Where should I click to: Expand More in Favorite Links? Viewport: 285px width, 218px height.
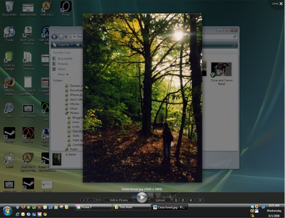pyautogui.click(x=63, y=74)
